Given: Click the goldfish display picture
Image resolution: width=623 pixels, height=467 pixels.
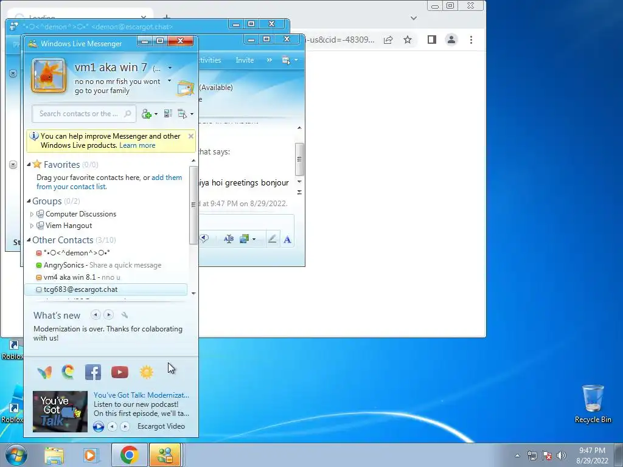Looking at the screenshot, I should click(x=49, y=75).
